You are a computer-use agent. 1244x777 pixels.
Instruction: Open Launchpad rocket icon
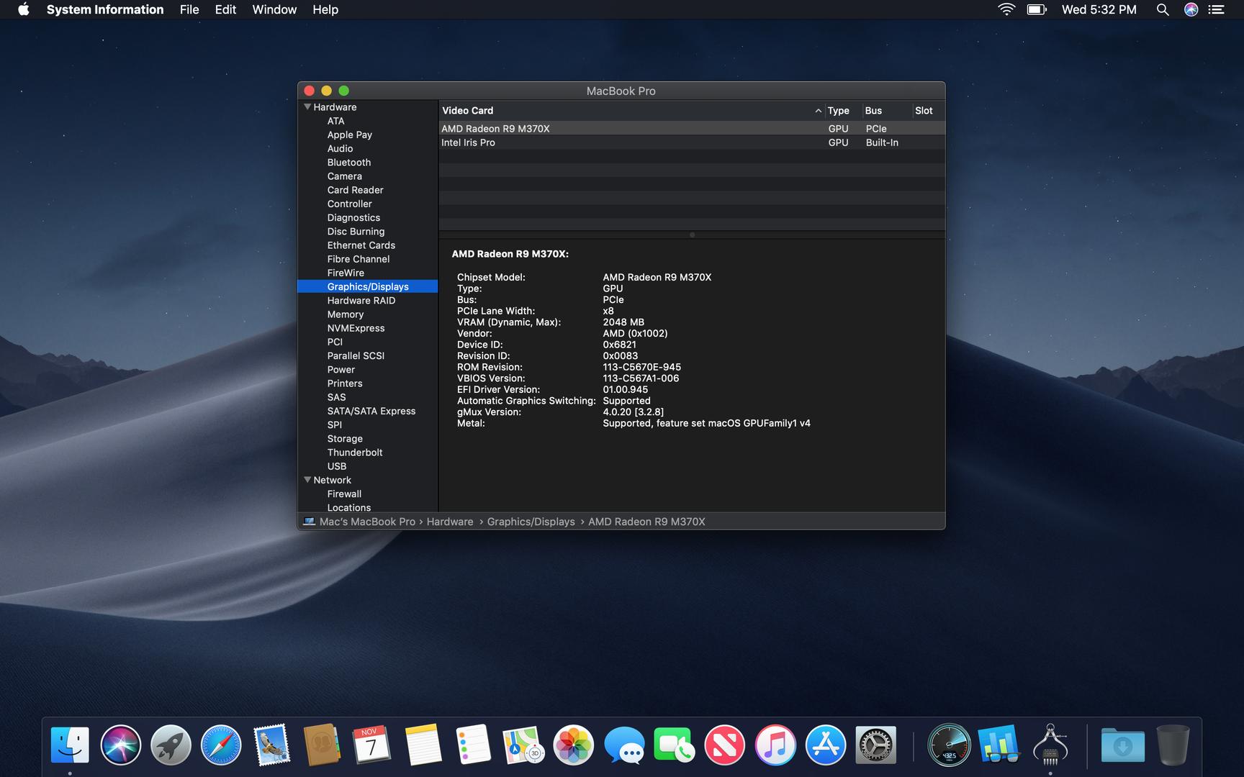pyautogui.click(x=171, y=745)
